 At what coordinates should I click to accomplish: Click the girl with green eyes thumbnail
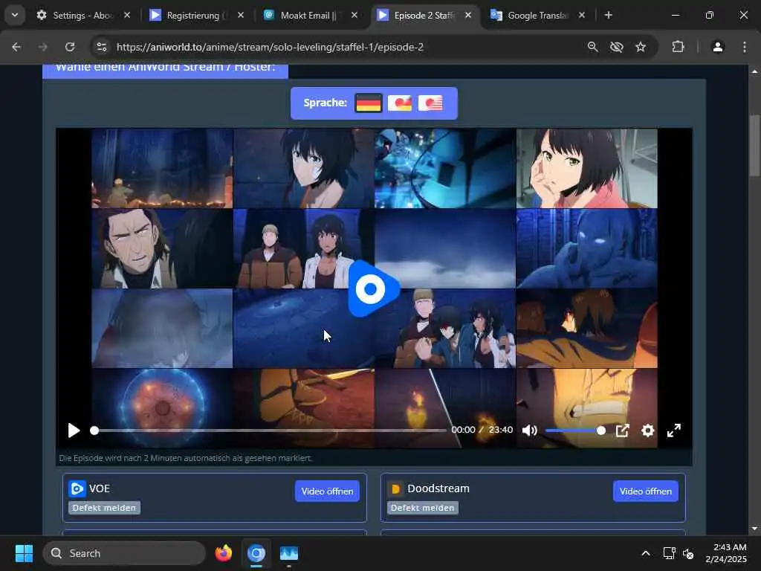point(587,168)
